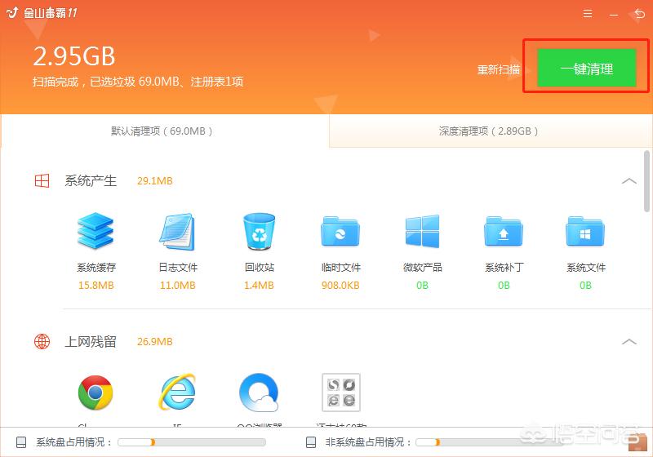
Task: Click the 系统缓存 label
Action: [x=96, y=267]
